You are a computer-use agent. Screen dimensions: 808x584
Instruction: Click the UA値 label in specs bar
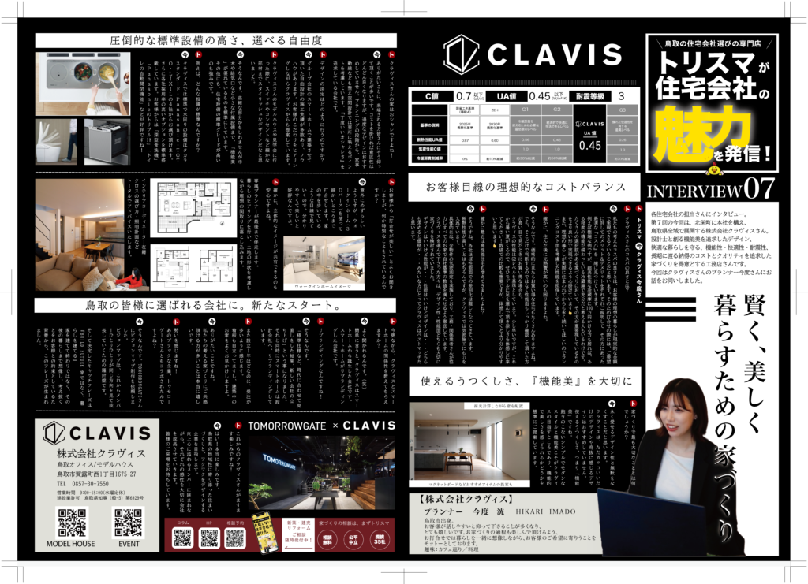coord(506,96)
